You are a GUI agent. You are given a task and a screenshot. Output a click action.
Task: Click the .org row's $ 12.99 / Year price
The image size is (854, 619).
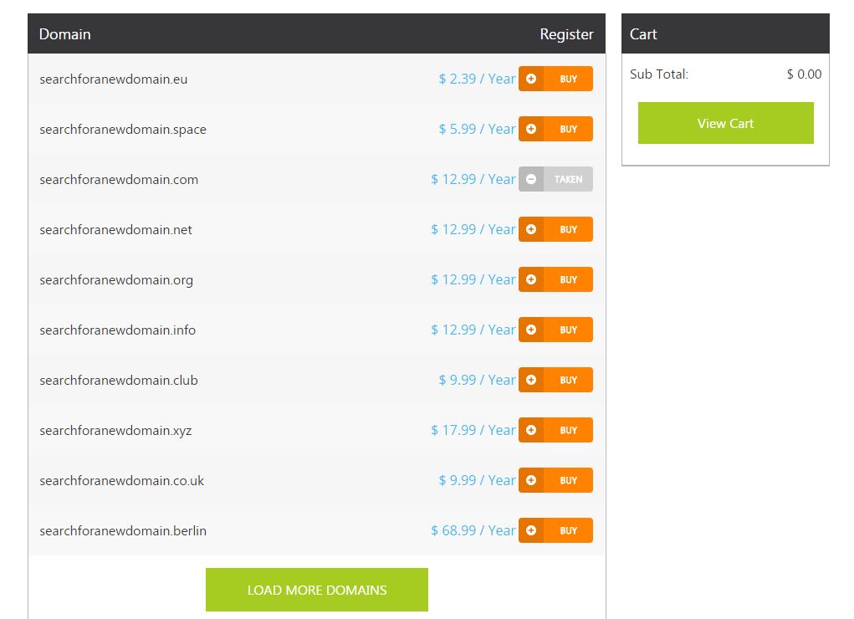click(x=473, y=279)
